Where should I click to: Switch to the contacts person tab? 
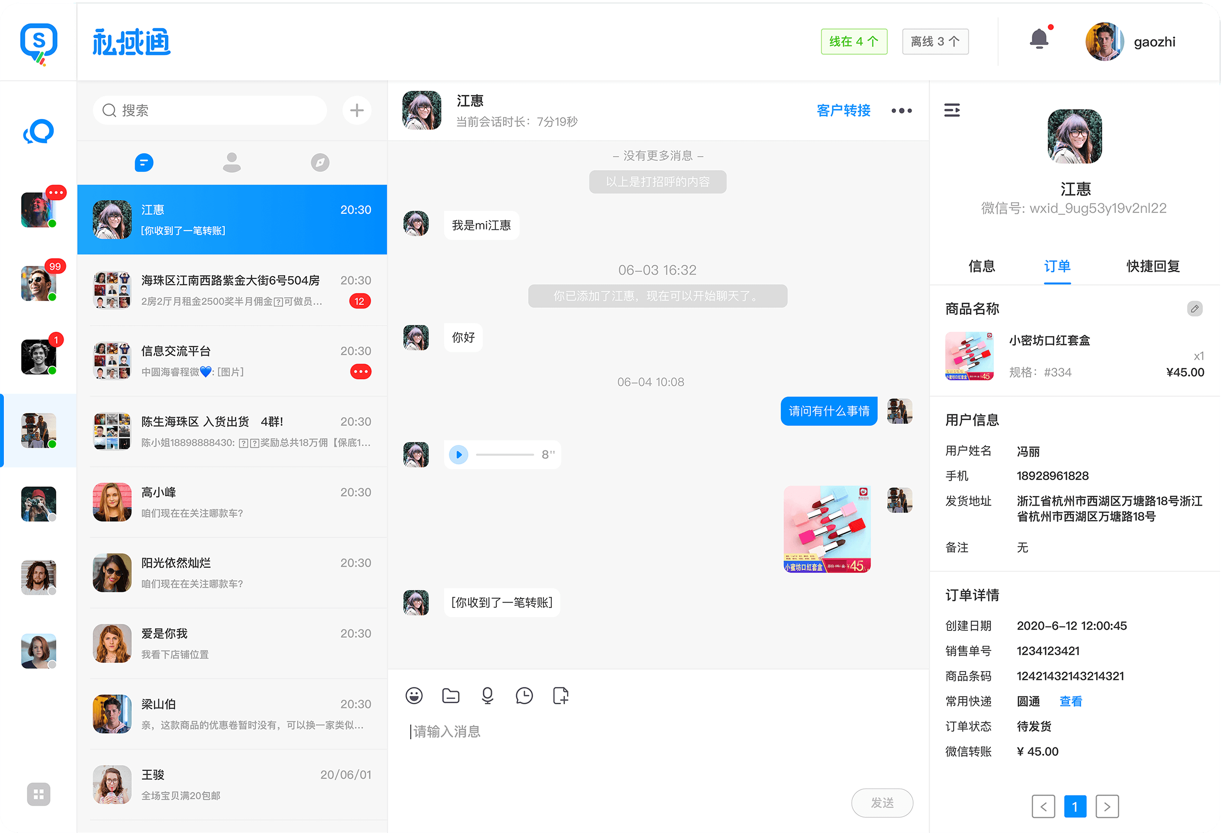coord(232,162)
